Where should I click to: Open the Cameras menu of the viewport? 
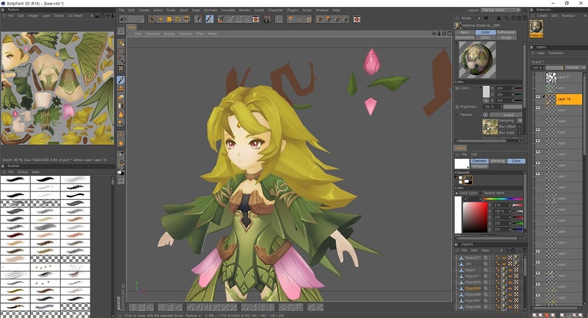tap(153, 34)
